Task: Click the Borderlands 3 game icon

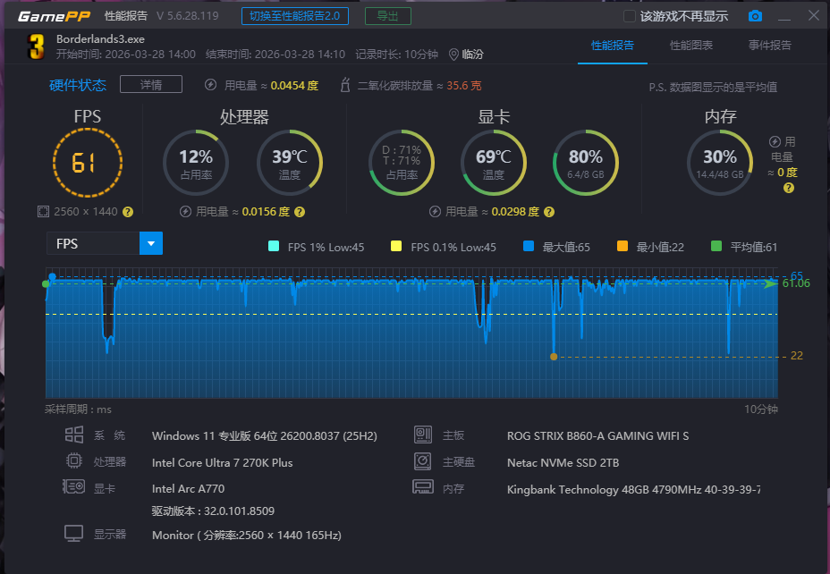Action: (x=36, y=46)
